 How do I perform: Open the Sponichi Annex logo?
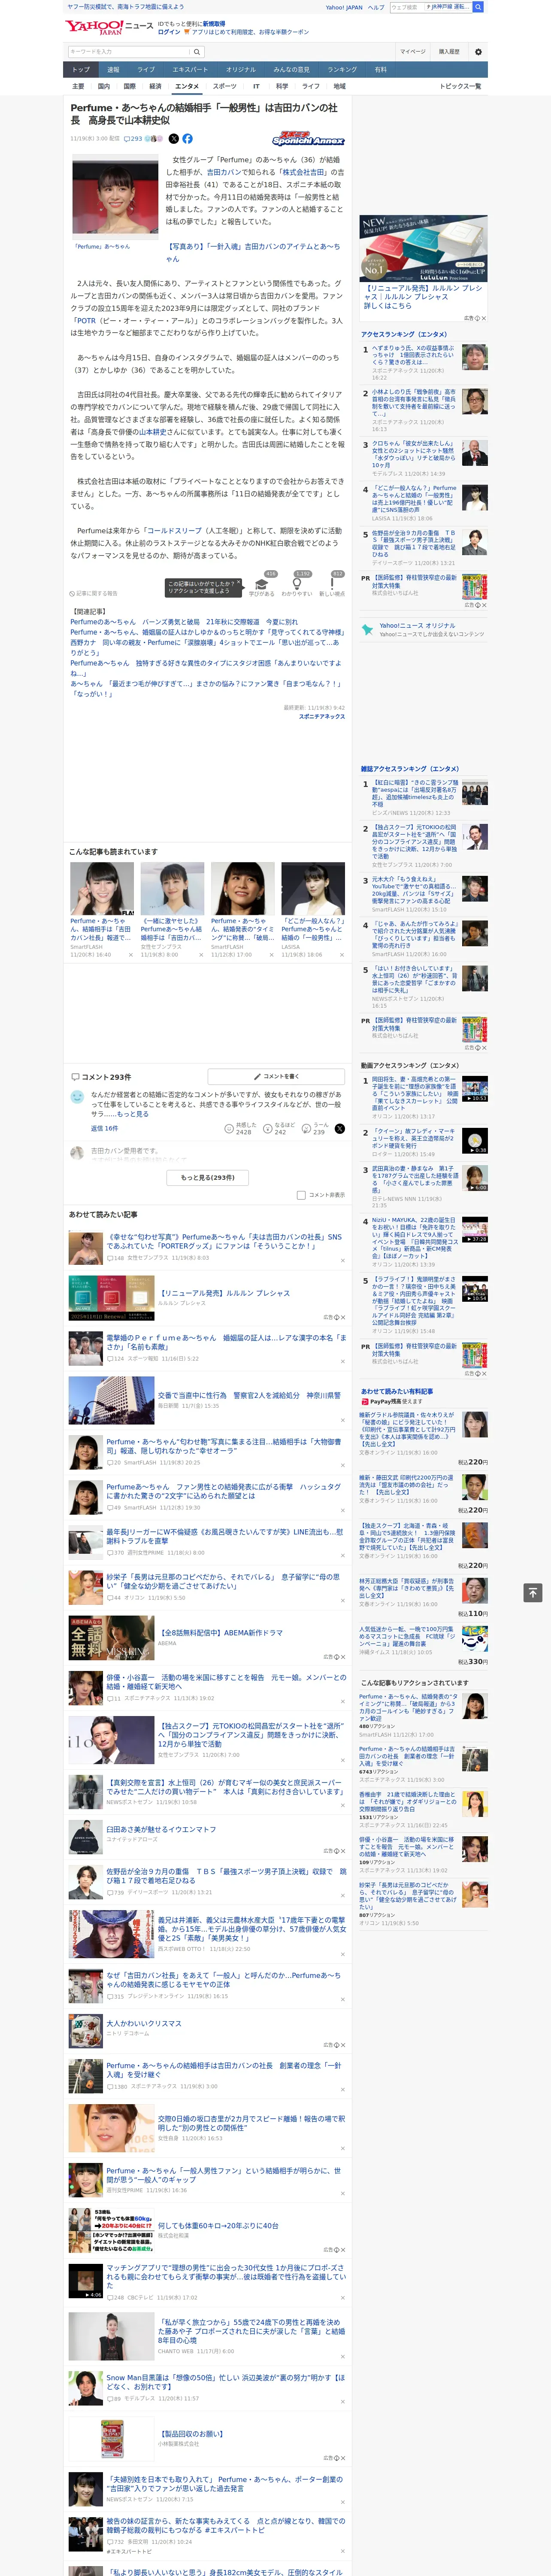[x=308, y=139]
